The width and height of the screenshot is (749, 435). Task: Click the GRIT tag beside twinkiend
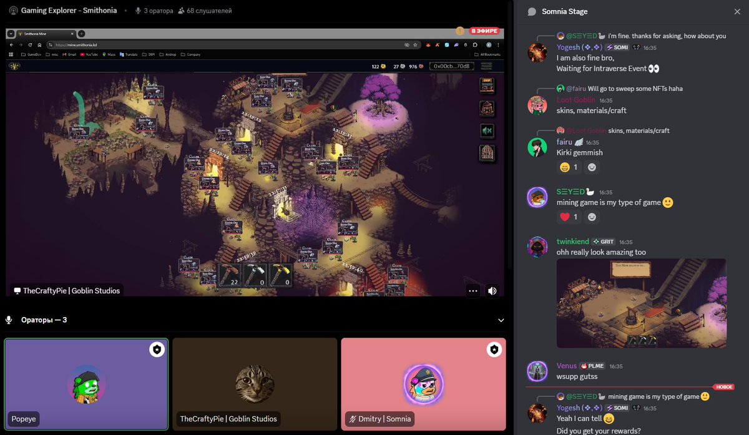pyautogui.click(x=604, y=242)
